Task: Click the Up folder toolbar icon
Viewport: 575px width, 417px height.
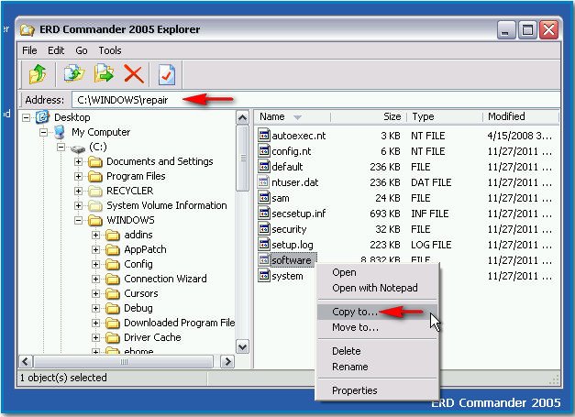Action: 38,74
